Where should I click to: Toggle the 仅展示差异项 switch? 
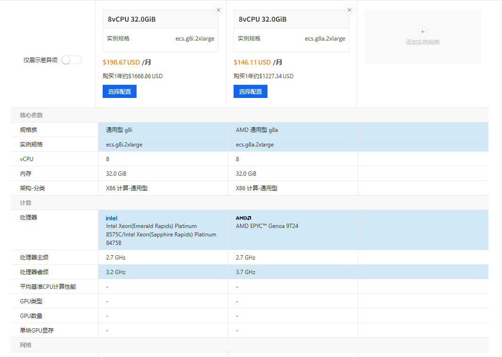72,60
